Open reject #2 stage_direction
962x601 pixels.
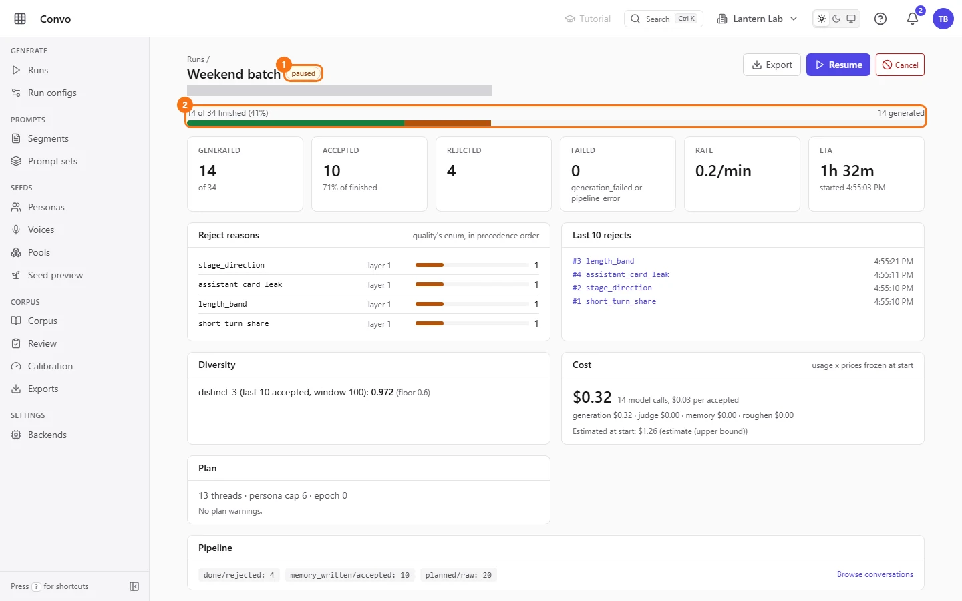(x=612, y=288)
